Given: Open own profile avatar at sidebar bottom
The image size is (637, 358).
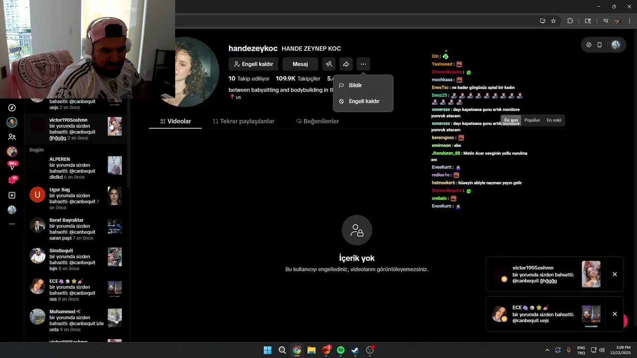Looking at the screenshot, I should pos(12,210).
